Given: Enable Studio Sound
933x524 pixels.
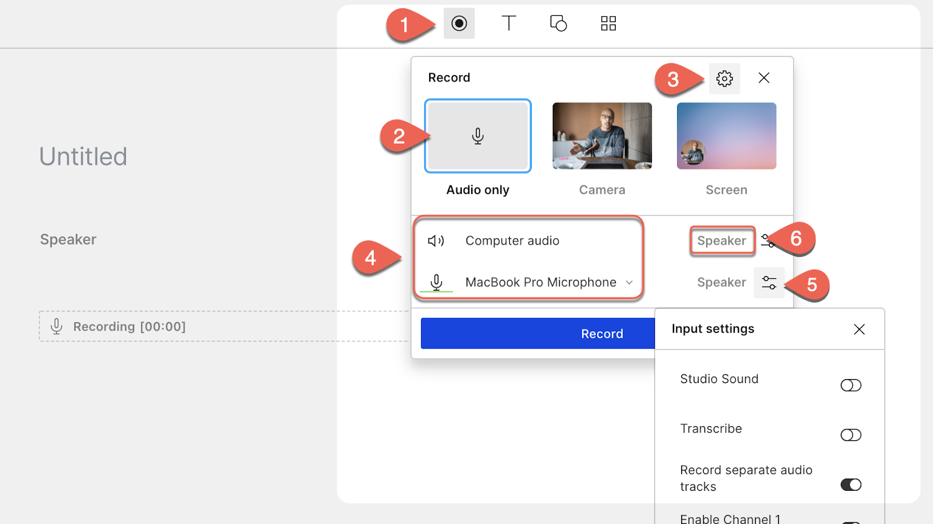Looking at the screenshot, I should (850, 385).
